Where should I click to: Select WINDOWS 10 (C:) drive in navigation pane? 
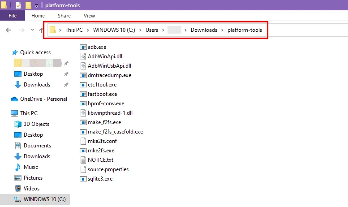tap(35, 199)
